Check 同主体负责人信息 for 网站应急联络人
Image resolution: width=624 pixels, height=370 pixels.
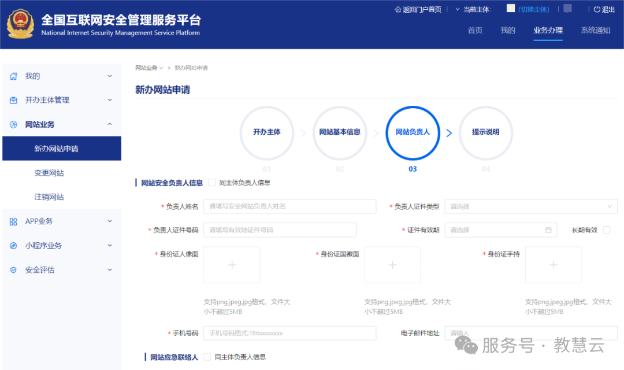coord(207,357)
